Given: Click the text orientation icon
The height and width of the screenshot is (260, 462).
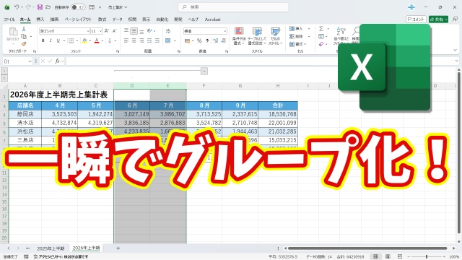Looking at the screenshot, I should click(x=149, y=31).
